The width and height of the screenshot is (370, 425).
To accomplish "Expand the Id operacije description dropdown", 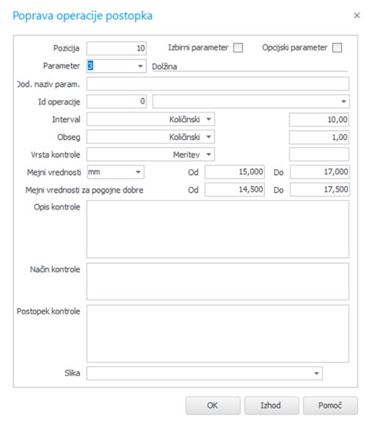I will [344, 101].
